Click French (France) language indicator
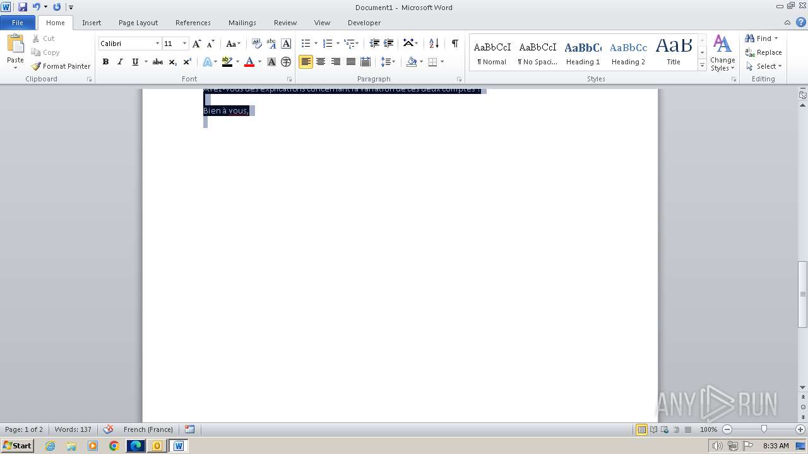This screenshot has height=454, width=808. coord(148,429)
